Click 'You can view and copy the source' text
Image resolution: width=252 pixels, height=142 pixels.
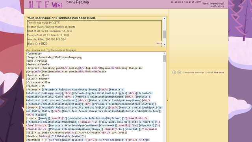(x=51, y=50)
